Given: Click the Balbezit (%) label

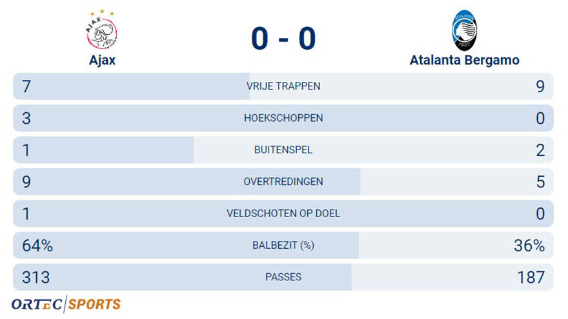Looking at the screenshot, I should 283,246.
